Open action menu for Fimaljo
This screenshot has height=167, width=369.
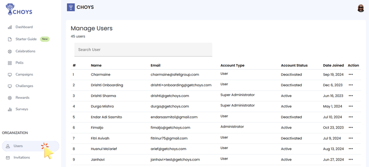click(351, 127)
